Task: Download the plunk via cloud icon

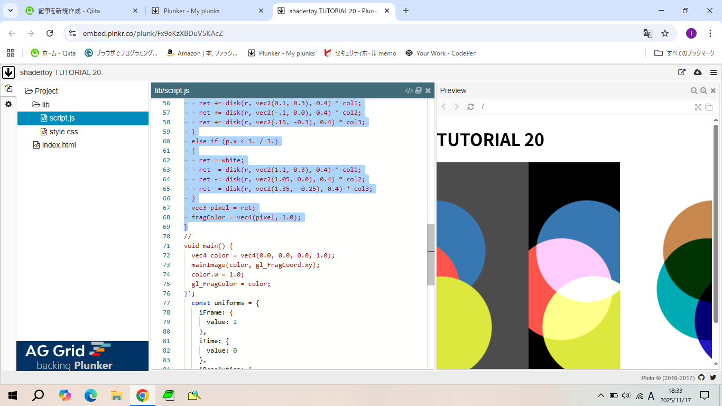Action: click(x=698, y=72)
